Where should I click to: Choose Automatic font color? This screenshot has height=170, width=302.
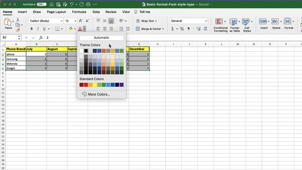click(x=101, y=38)
